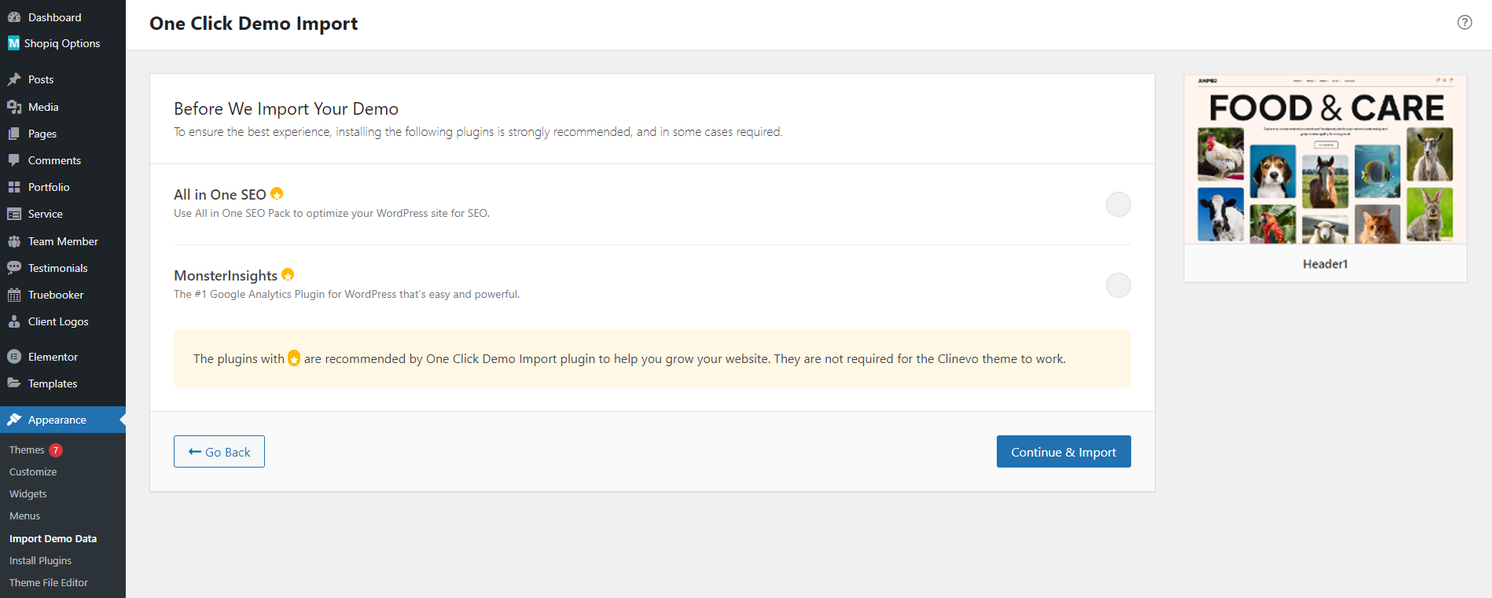The width and height of the screenshot is (1492, 598).
Task: Click the star badge beside All in One SEO
Action: pos(277,193)
